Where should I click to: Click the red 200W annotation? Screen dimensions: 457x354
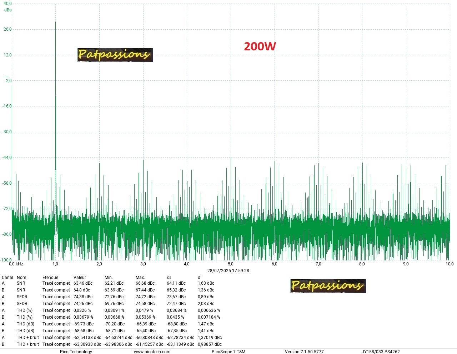click(260, 46)
